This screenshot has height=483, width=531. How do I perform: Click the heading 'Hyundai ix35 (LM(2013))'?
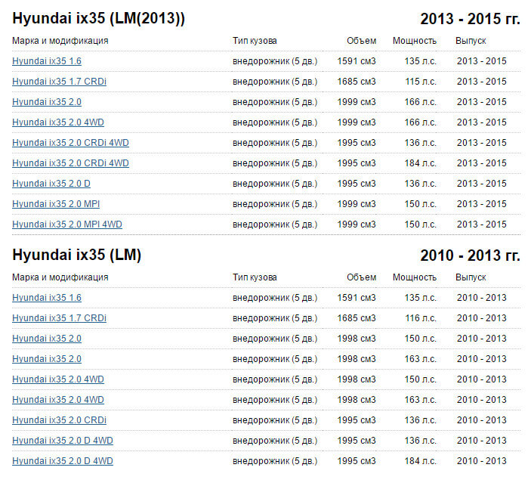98,18
